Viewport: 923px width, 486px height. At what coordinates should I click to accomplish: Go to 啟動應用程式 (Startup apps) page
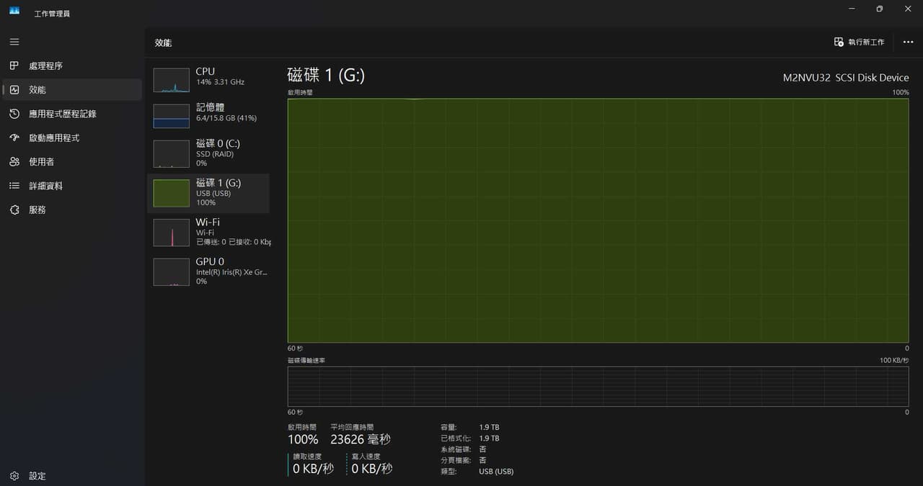[x=71, y=138]
